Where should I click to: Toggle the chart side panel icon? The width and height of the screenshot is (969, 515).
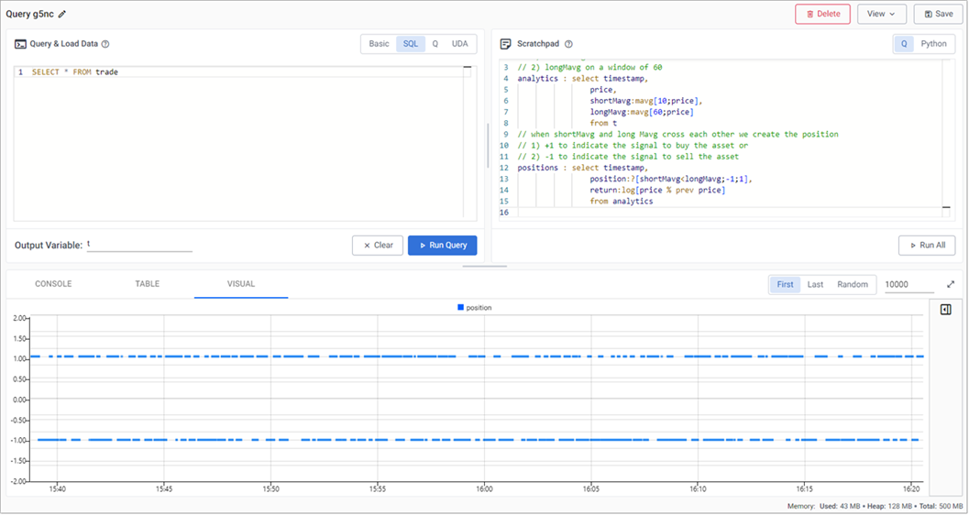pyautogui.click(x=945, y=310)
